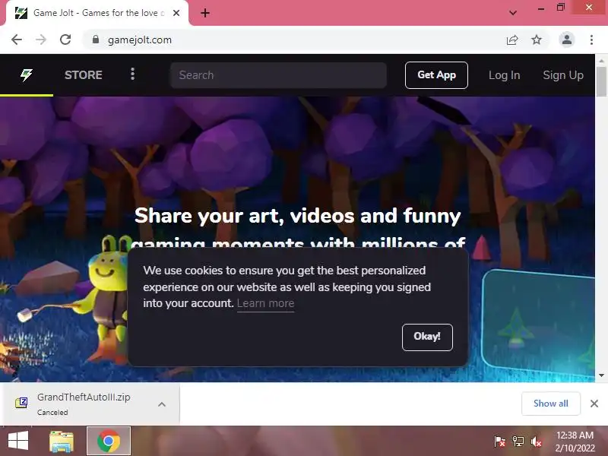Close the Game Jolt tab
The height and width of the screenshot is (456, 608).
click(x=176, y=13)
